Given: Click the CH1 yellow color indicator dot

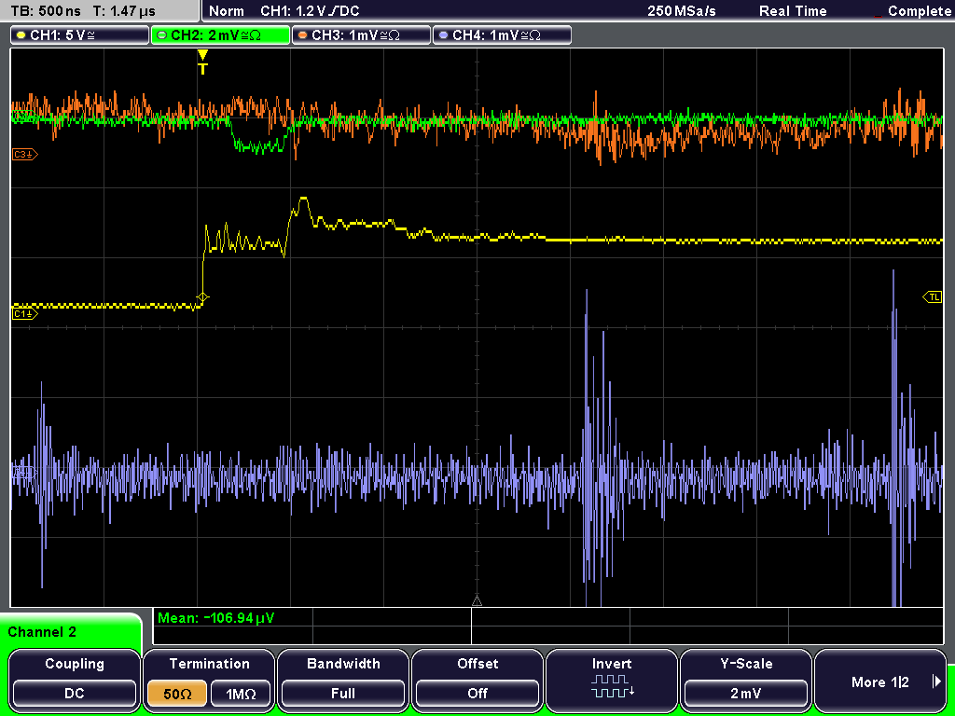Looking at the screenshot, I should [x=21, y=35].
